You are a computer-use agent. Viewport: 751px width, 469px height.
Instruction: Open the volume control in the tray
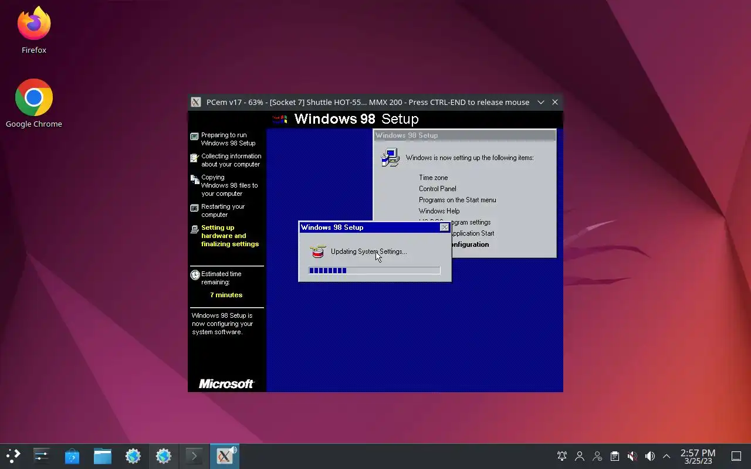[649, 456]
